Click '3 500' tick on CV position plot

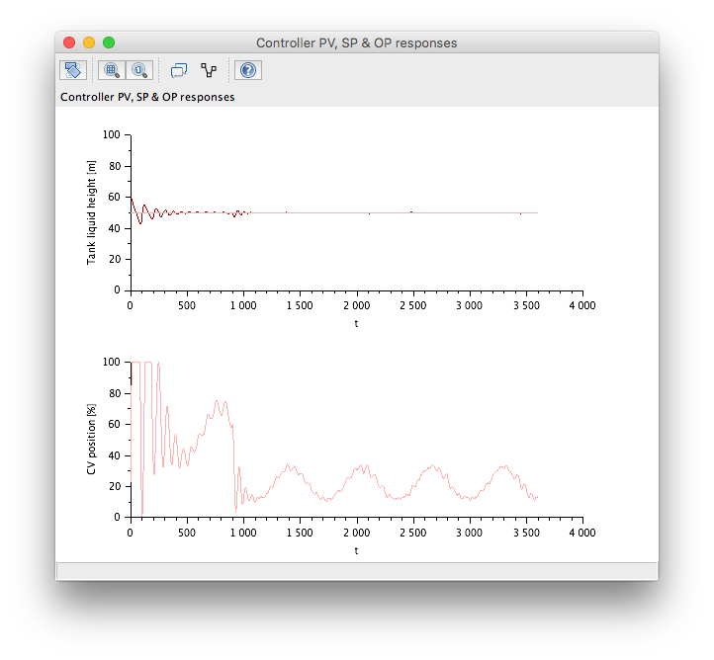(526, 534)
